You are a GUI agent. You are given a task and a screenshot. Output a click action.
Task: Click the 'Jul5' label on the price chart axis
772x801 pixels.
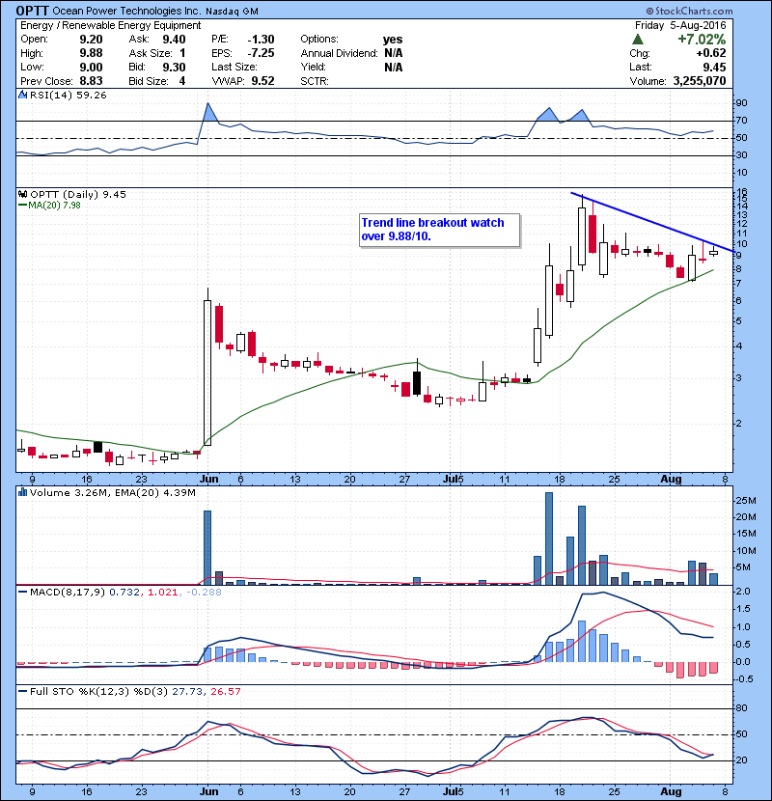[454, 480]
